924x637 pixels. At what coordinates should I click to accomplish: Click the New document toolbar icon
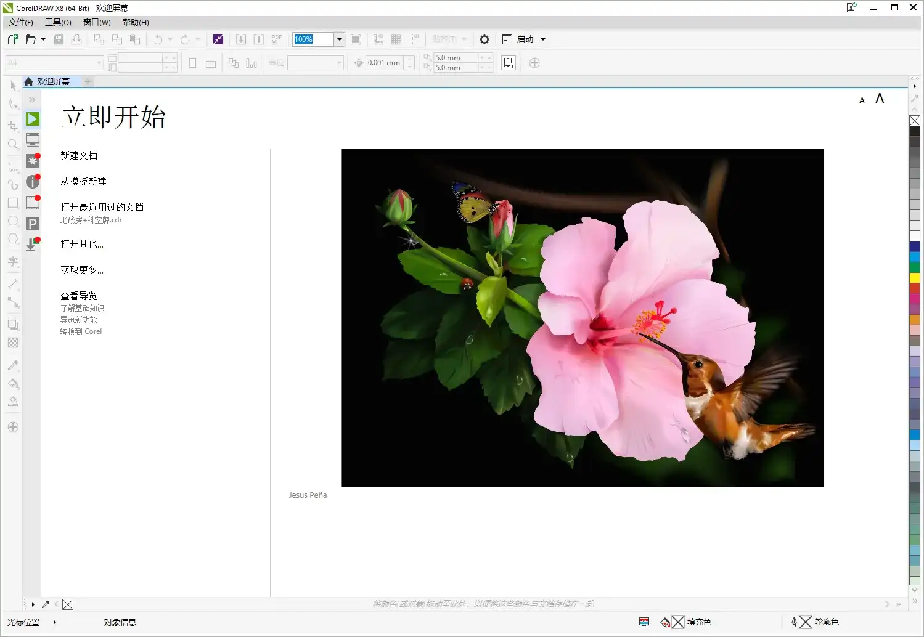(x=12, y=39)
